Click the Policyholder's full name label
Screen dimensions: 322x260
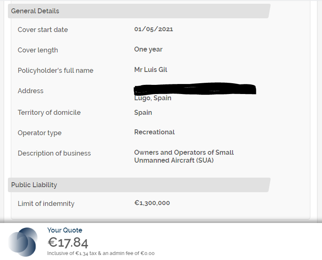point(55,71)
